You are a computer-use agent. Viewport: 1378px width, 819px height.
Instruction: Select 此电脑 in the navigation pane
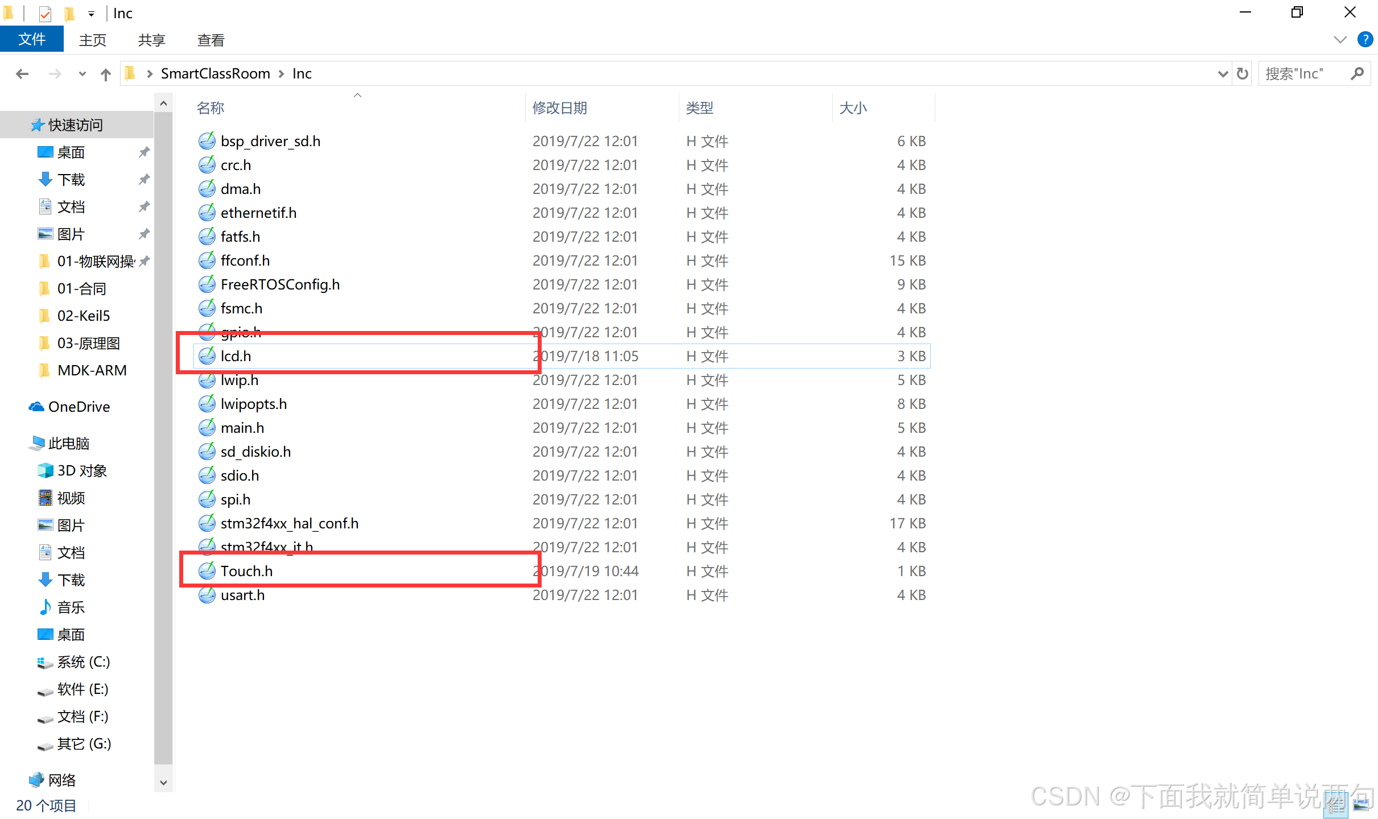(x=69, y=443)
